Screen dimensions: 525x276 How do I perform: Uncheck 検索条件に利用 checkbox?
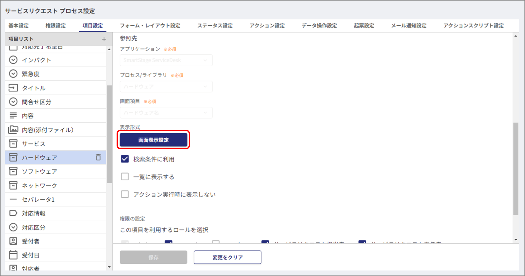(125, 159)
